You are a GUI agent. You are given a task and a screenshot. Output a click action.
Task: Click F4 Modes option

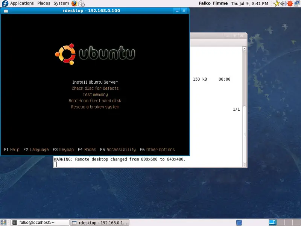(x=87, y=150)
